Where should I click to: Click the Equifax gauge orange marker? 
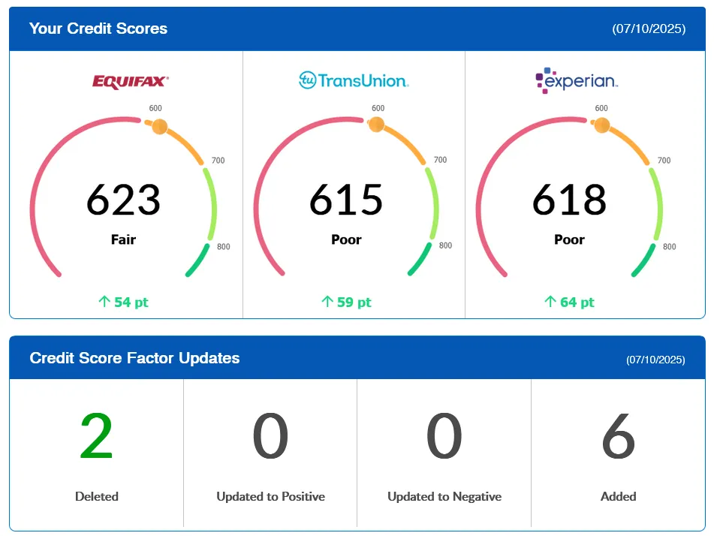tap(159, 127)
